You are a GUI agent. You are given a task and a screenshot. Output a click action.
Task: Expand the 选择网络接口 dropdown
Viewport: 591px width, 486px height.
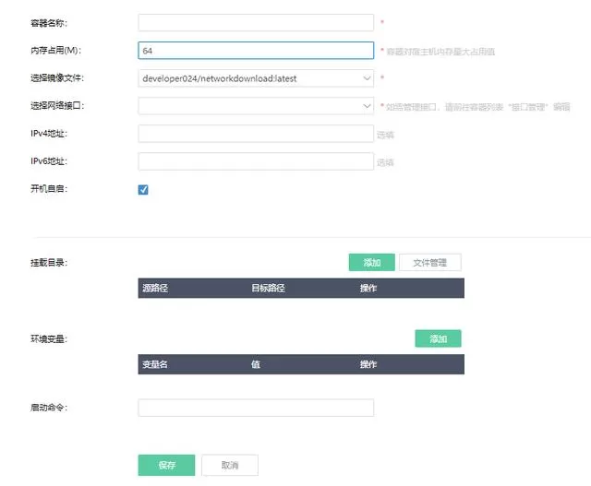(x=256, y=106)
